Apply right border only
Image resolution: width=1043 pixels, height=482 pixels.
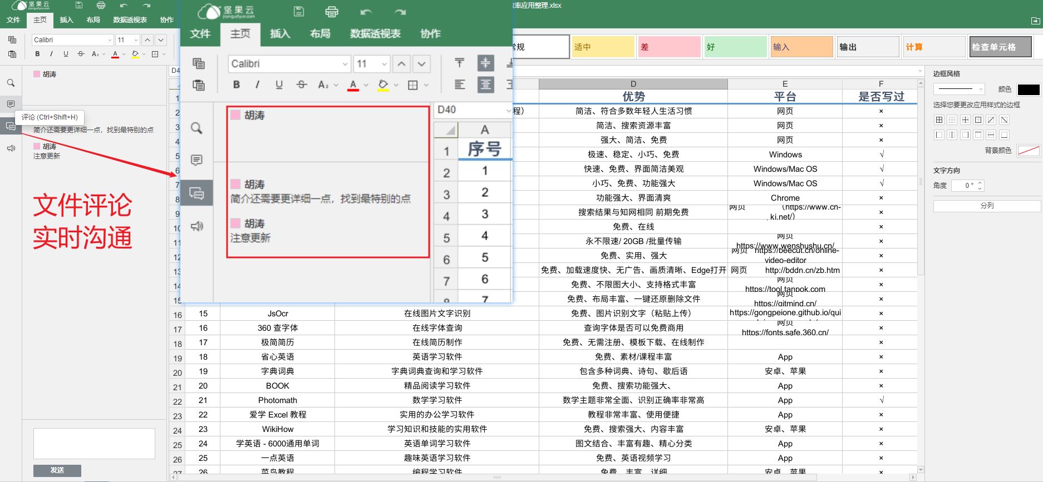click(965, 135)
